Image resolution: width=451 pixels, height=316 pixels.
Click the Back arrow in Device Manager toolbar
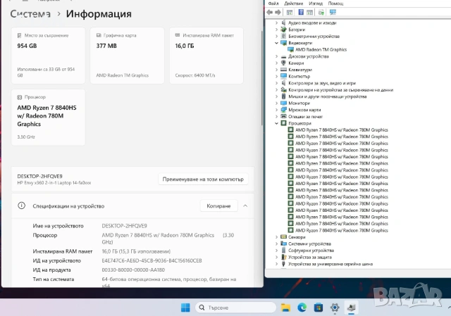click(x=270, y=12)
